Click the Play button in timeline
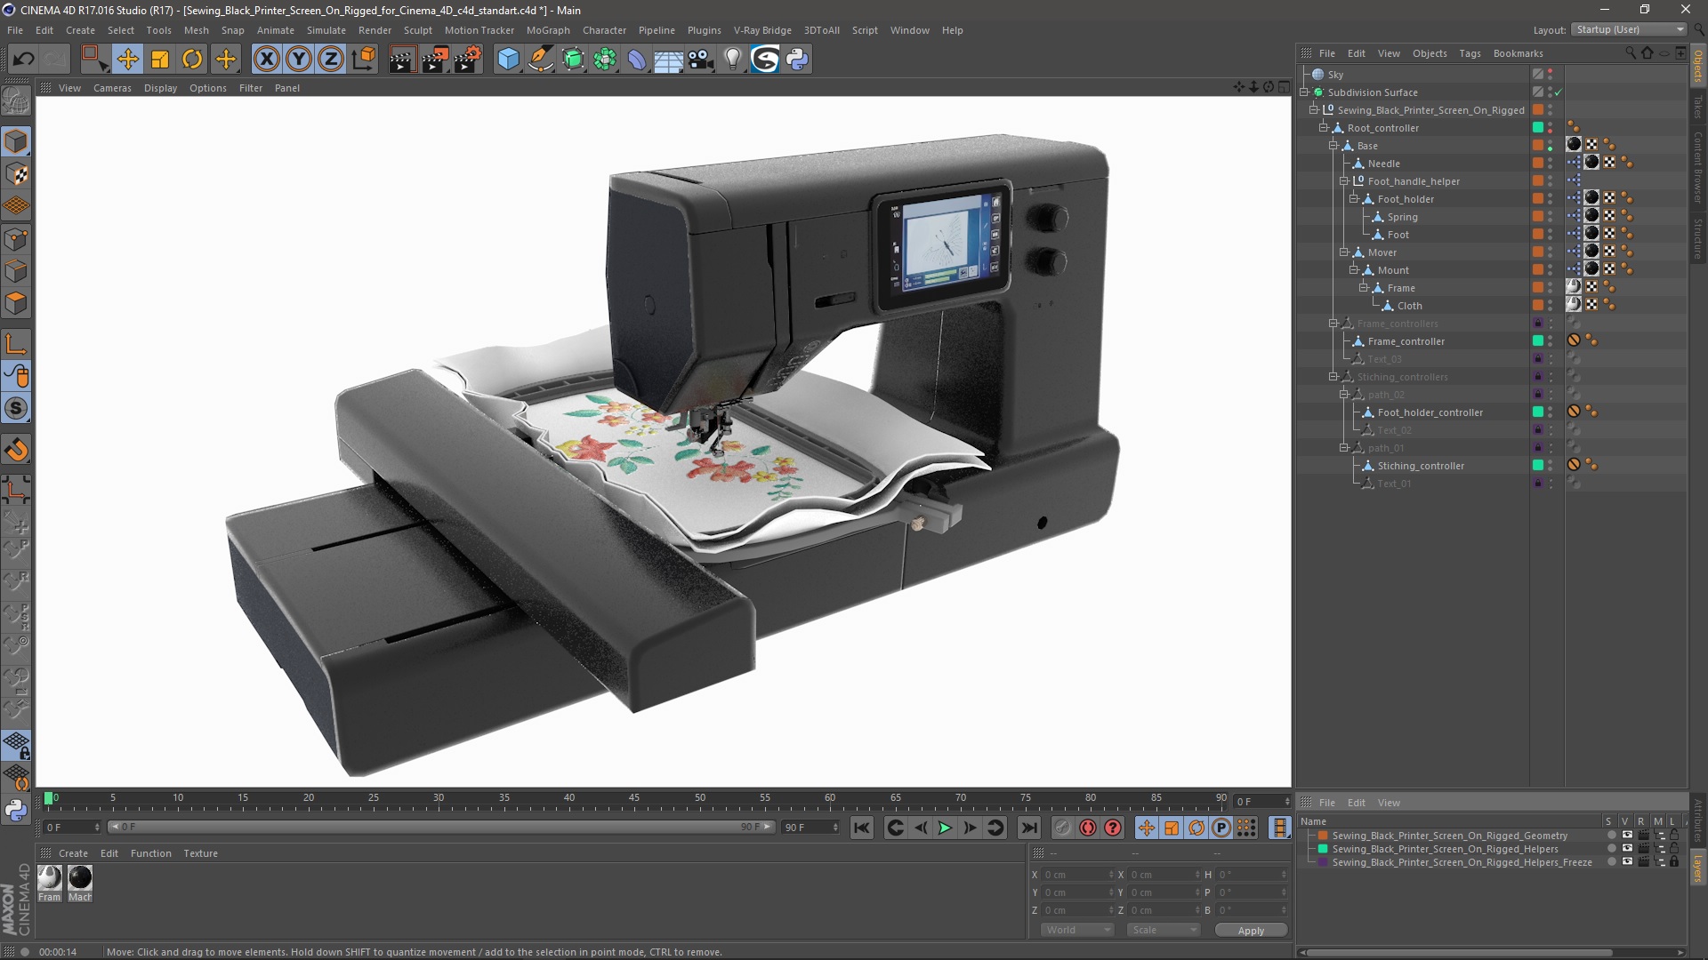Screen dimensions: 1708x960 (x=946, y=828)
